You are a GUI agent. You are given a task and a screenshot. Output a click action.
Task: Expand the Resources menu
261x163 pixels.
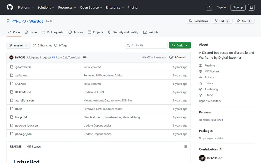pos(67,8)
